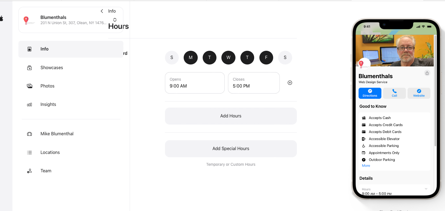Toggle Sunday in the day selector
Screen dimensions: 445x211
172,58
